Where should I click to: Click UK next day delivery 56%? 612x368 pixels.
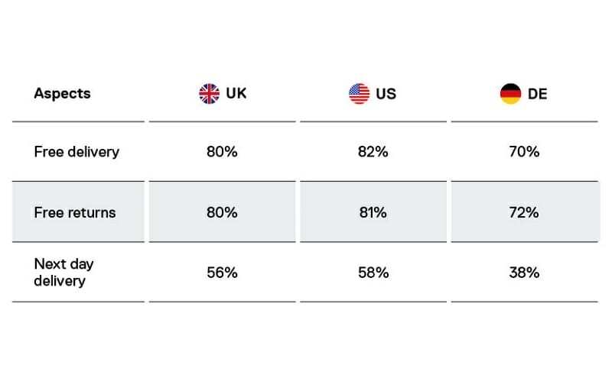pyautogui.click(x=222, y=273)
